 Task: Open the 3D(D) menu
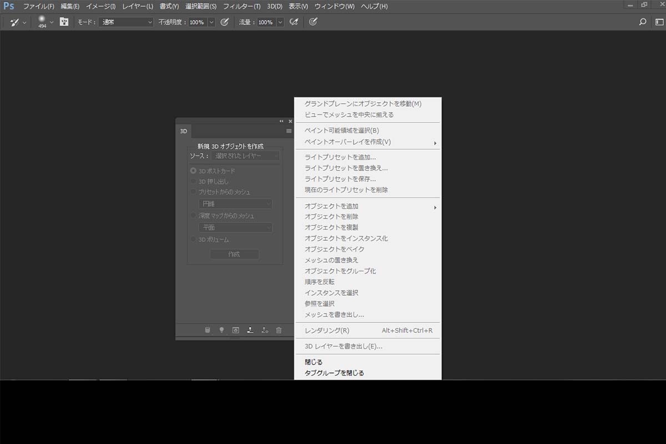tap(275, 6)
